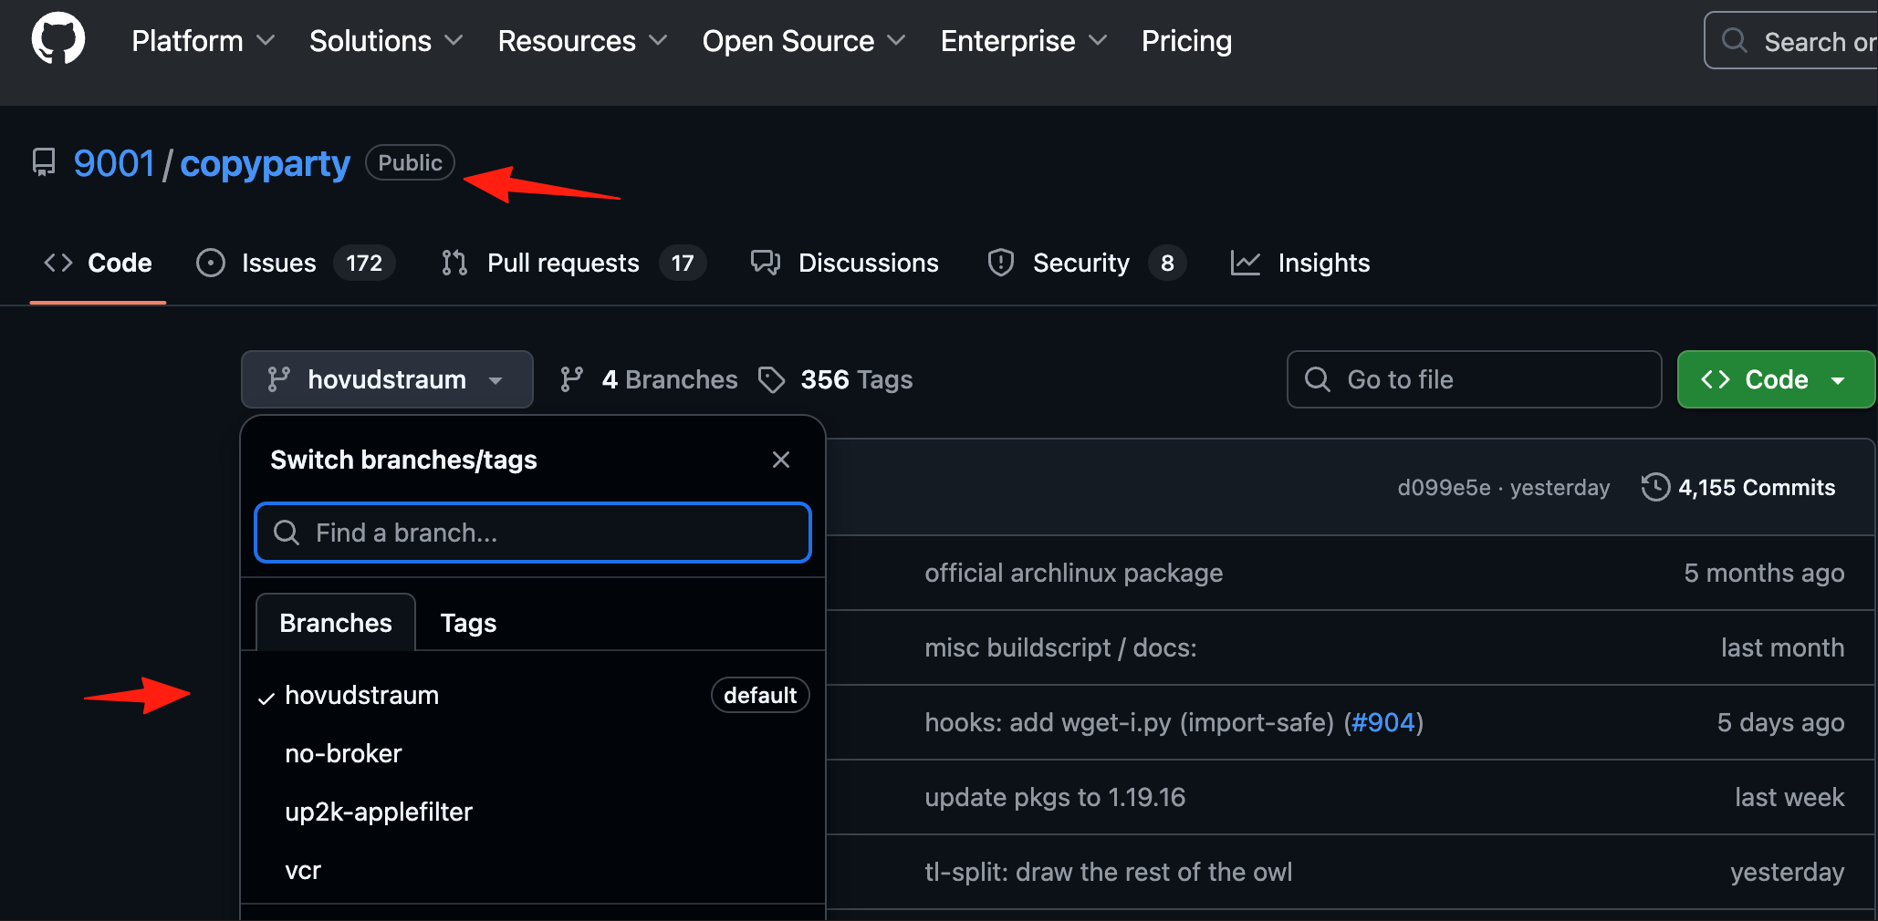
Task: Close the Switch branches/tags popup
Action: coord(781,460)
